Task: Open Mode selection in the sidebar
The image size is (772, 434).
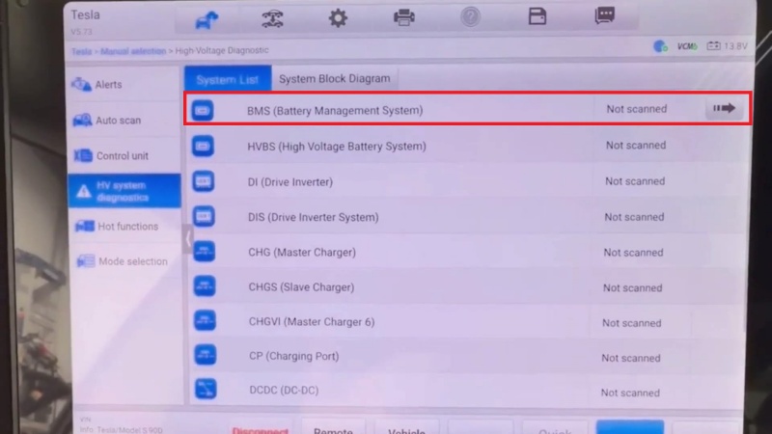Action: 124,261
